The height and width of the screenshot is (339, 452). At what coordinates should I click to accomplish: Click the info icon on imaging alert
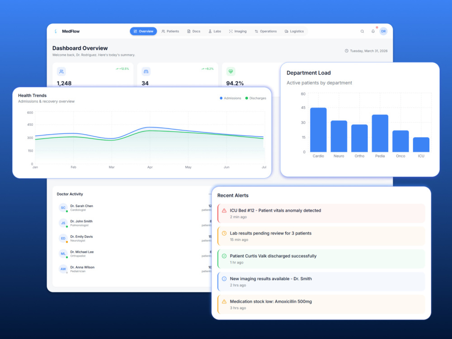tap(224, 279)
